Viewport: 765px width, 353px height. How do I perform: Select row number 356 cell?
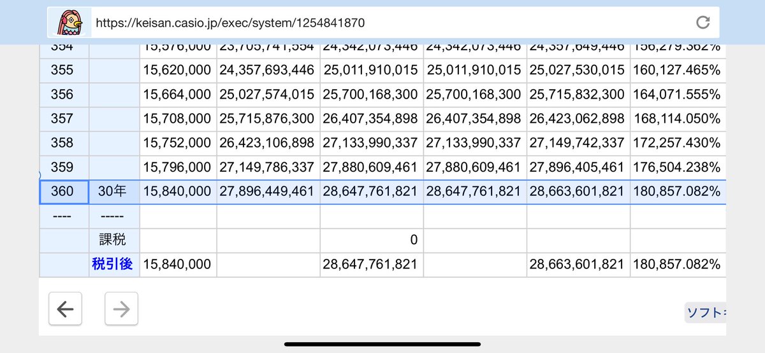point(64,94)
